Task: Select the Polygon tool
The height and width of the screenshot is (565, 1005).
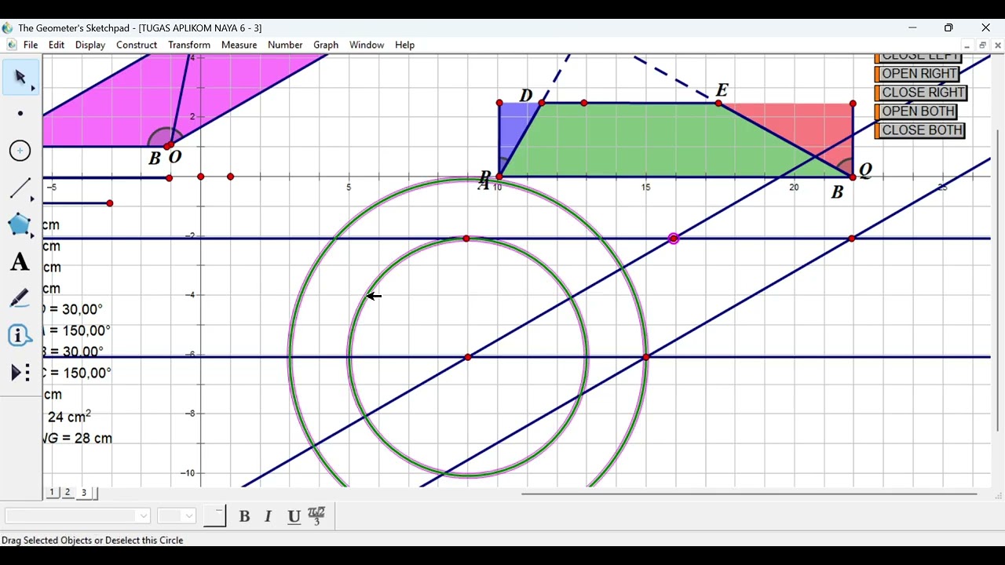Action: (20, 224)
